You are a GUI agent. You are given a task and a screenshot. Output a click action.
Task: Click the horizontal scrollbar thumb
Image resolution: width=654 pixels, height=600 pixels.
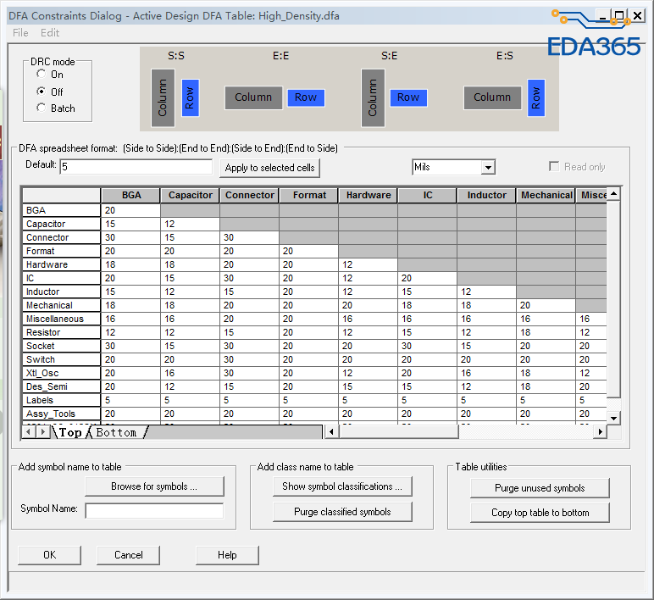[399, 431]
